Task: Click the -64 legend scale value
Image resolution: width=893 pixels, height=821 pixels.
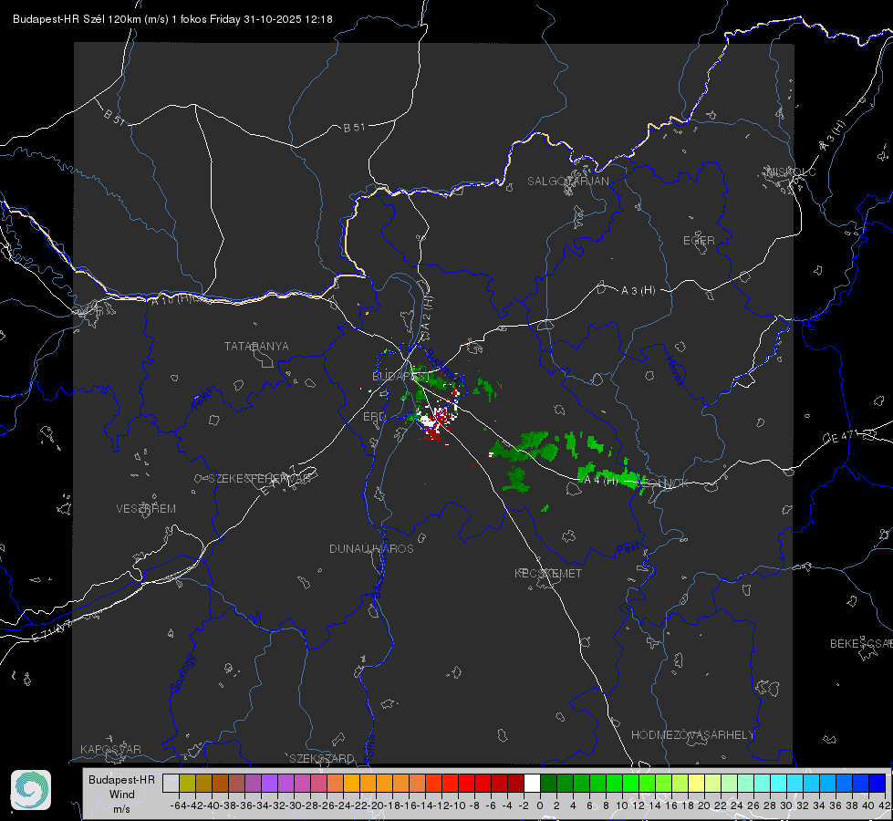Action: pyautogui.click(x=179, y=805)
